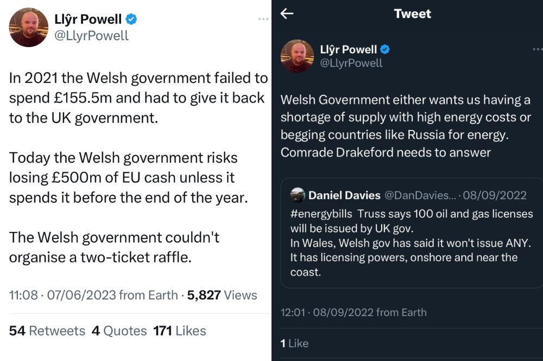Click the @LlyrPowell handle on dark tweet
Screen dimensions: 543x361
click(351, 63)
